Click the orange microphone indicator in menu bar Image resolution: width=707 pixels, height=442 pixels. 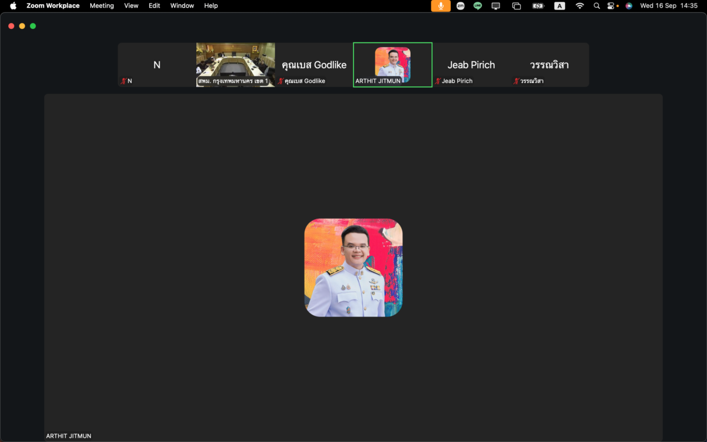coord(441,6)
